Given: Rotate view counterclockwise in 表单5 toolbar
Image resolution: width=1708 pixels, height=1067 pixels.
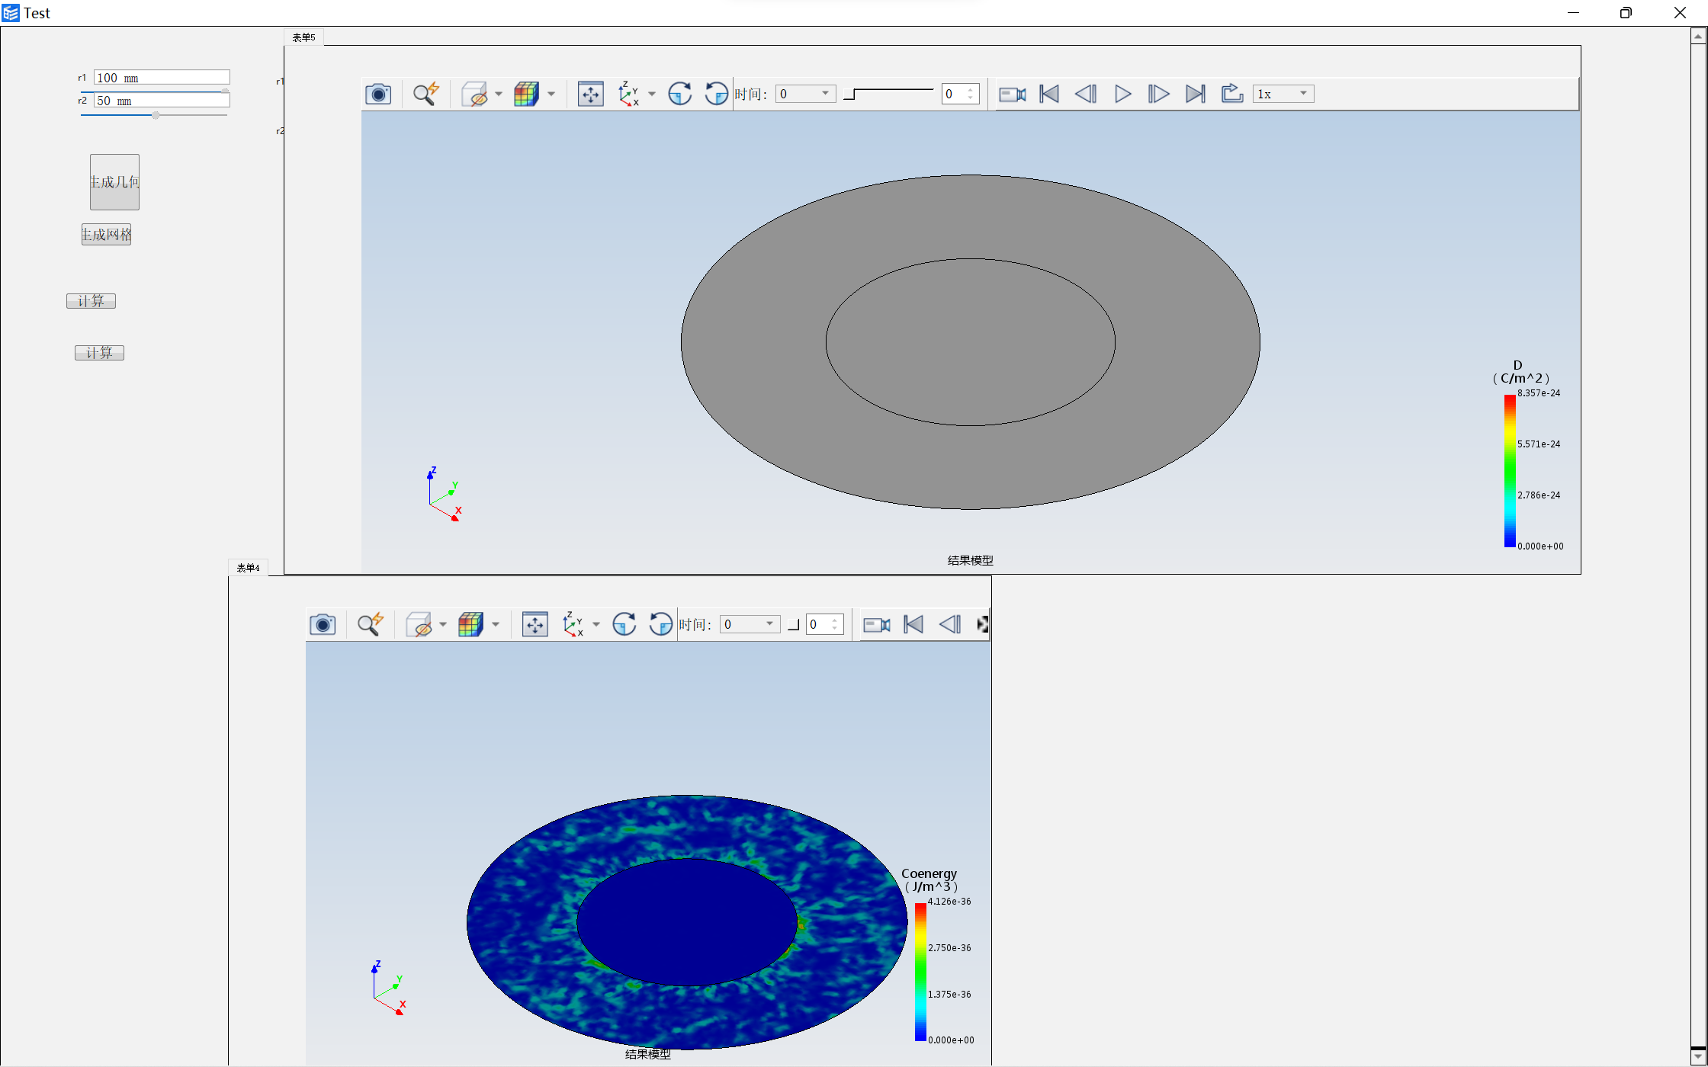Looking at the screenshot, I should 716,94.
